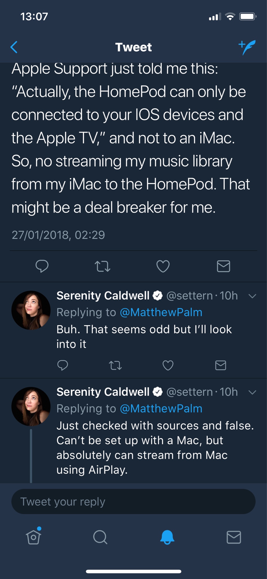Tap the "Tweet your reply" field
The height and width of the screenshot is (579, 267).
[x=133, y=502]
